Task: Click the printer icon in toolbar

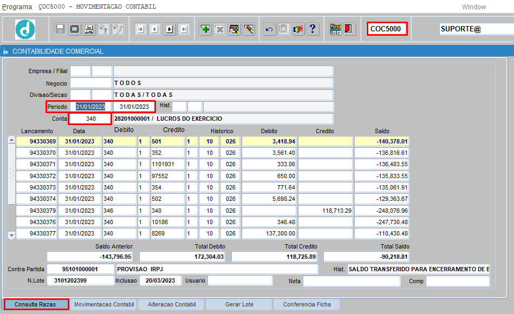Action: 89,29
